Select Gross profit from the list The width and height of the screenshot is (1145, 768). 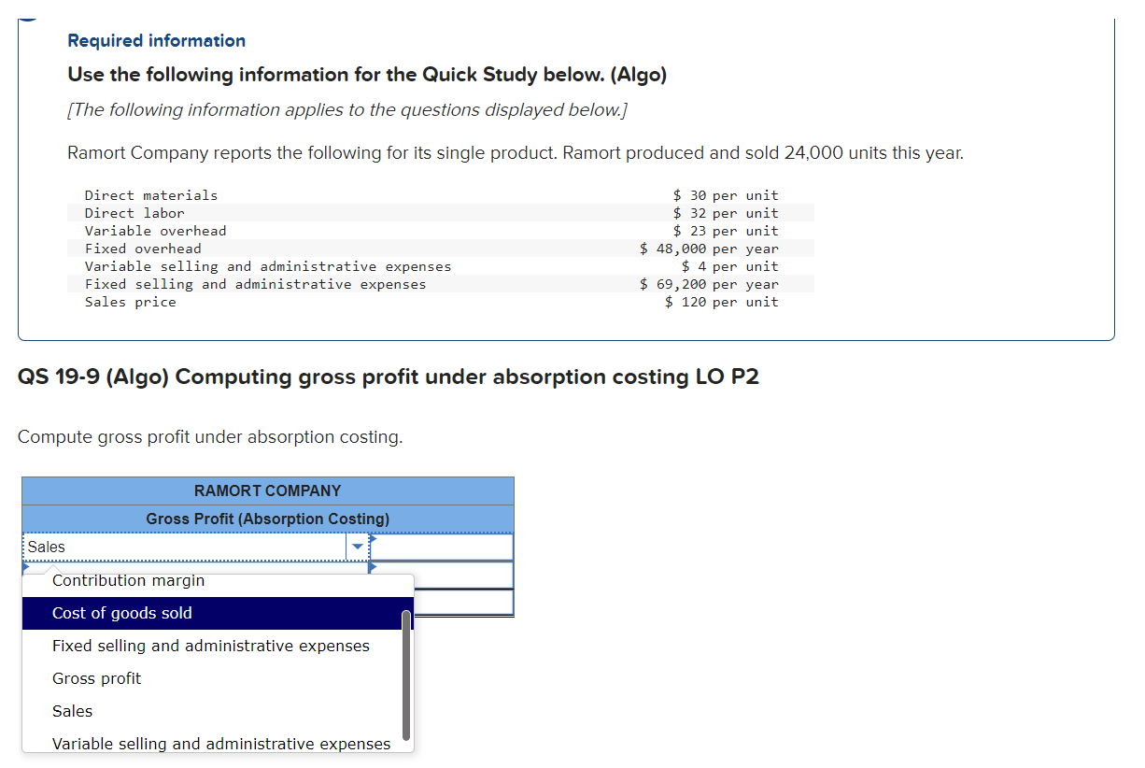(96, 678)
